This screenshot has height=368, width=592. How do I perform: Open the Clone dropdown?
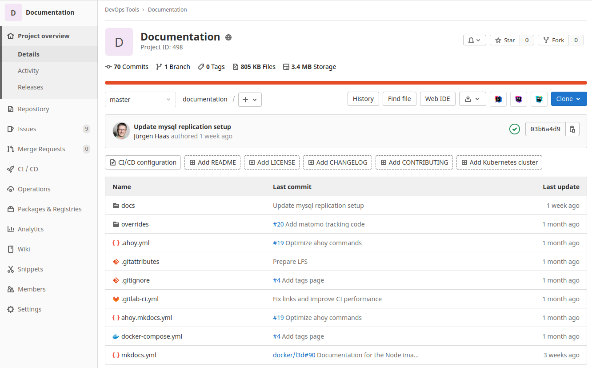click(568, 99)
